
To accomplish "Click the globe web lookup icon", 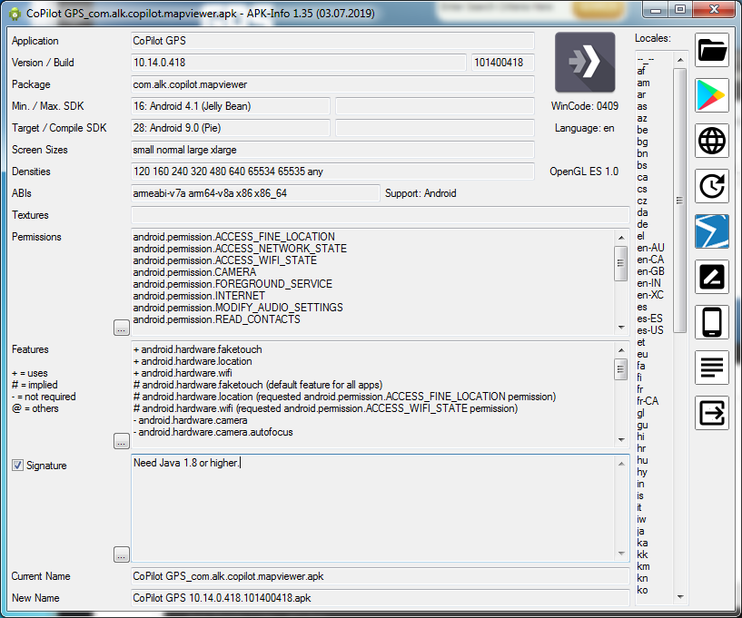I will 712,141.
